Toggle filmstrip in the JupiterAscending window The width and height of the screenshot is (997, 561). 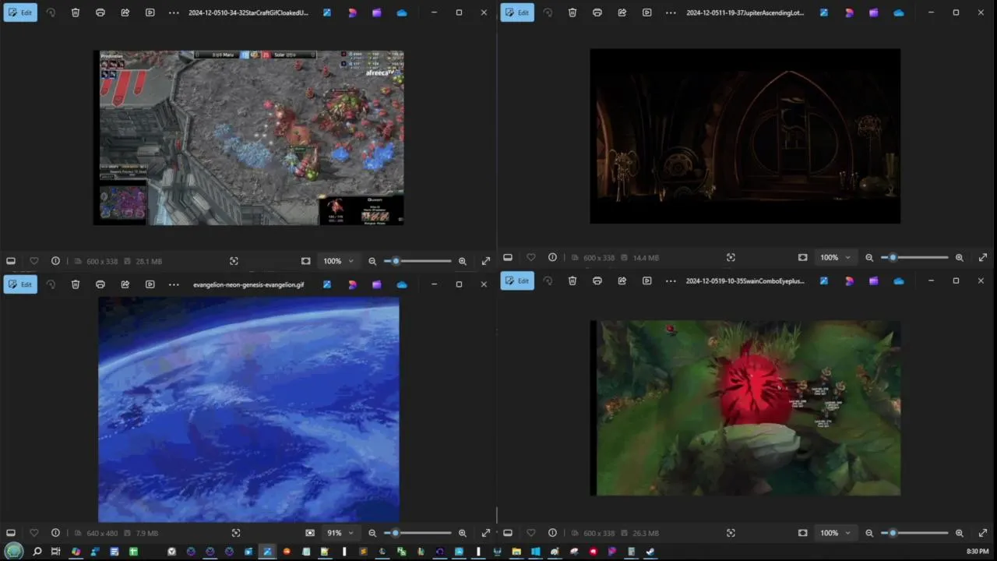[508, 257]
